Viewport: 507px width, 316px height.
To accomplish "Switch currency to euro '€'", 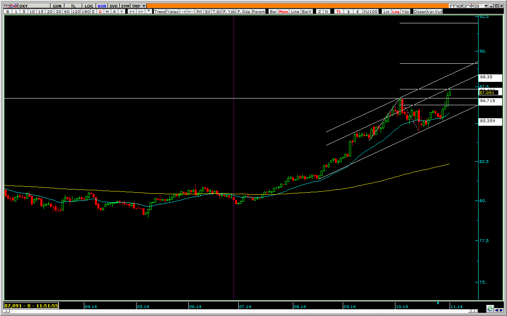I will (x=358, y=11).
